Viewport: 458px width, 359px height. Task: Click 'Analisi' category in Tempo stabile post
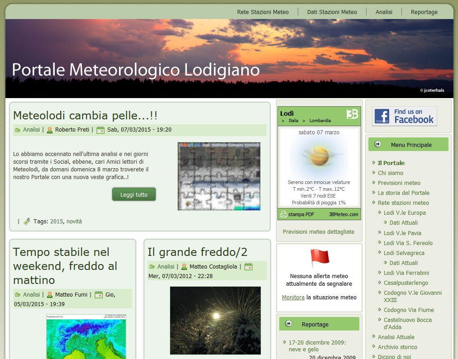pyautogui.click(x=31, y=294)
